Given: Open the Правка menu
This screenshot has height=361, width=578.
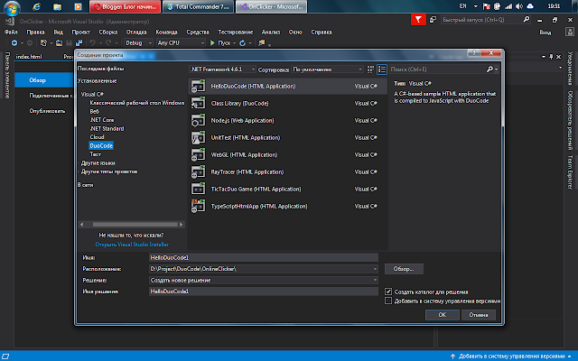Looking at the screenshot, I should 35,32.
